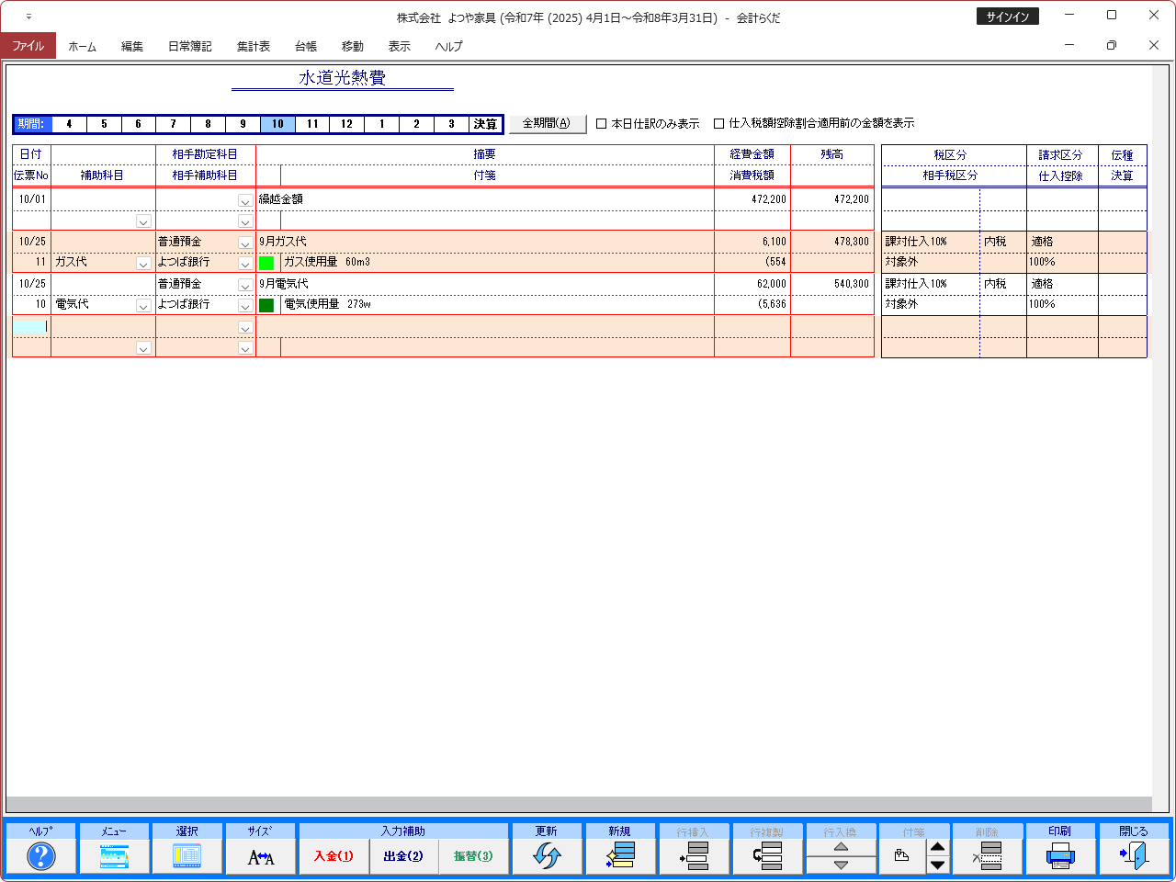
Task: Toggle font size with the サイズ icon
Action: 261,856
